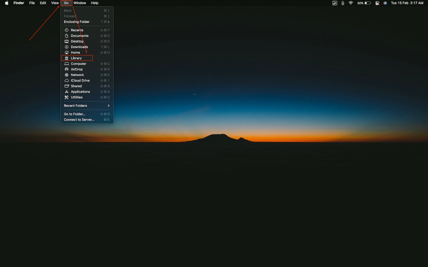The image size is (428, 267).
Task: Choose Downloads in the Go menu
Action: click(x=79, y=47)
